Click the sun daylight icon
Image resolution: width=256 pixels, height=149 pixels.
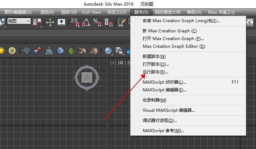click(2, 51)
